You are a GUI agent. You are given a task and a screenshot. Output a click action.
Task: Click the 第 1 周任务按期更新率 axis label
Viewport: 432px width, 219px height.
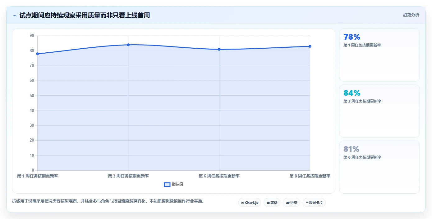[38, 176]
